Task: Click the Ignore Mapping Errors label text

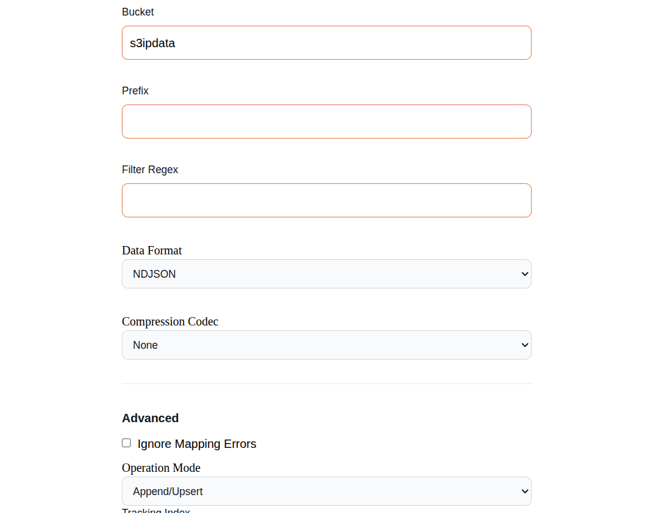Action: [197, 444]
